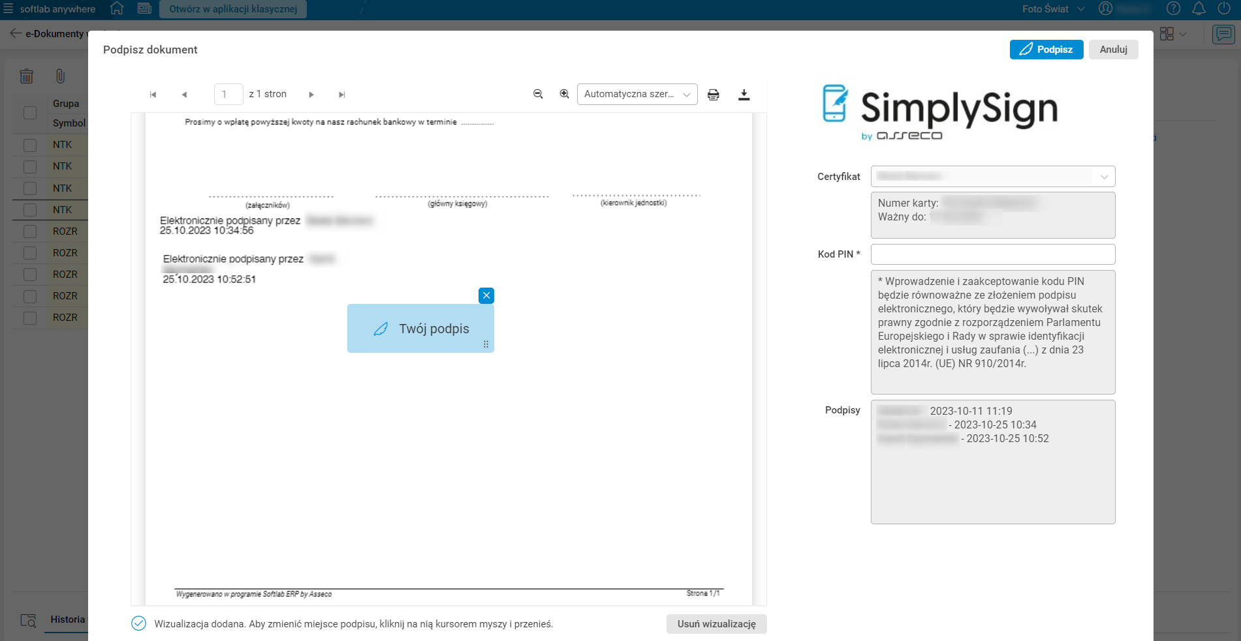Image resolution: width=1241 pixels, height=641 pixels.
Task: Click the Symbol column header
Action: [x=69, y=123]
